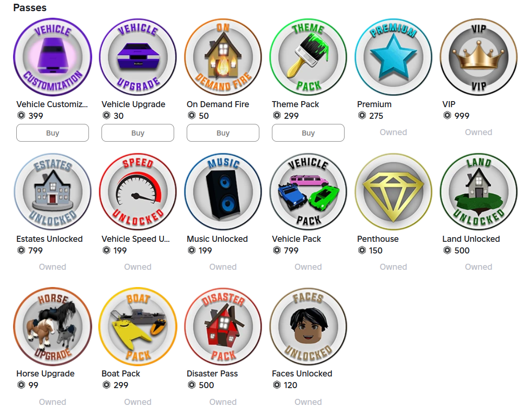
Task: Buy the Vehicle Upgrade pass
Action: coord(138,133)
